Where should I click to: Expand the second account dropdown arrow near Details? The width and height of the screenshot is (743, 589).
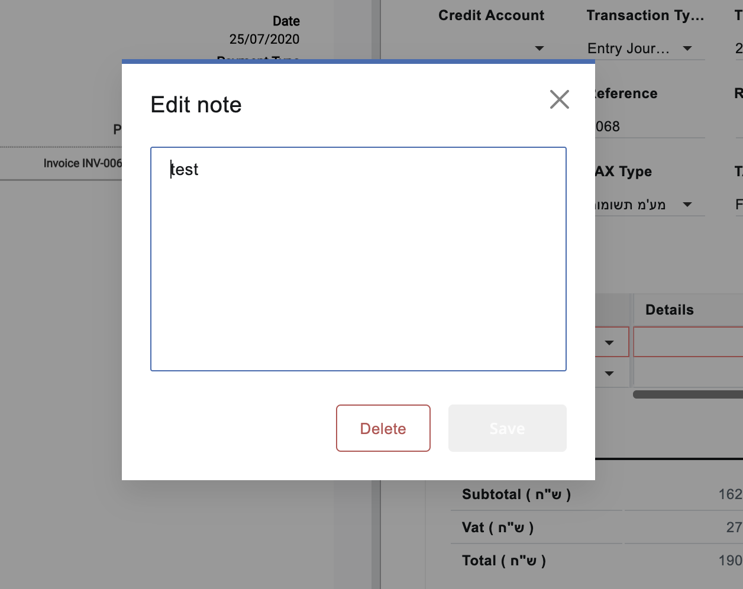click(610, 373)
